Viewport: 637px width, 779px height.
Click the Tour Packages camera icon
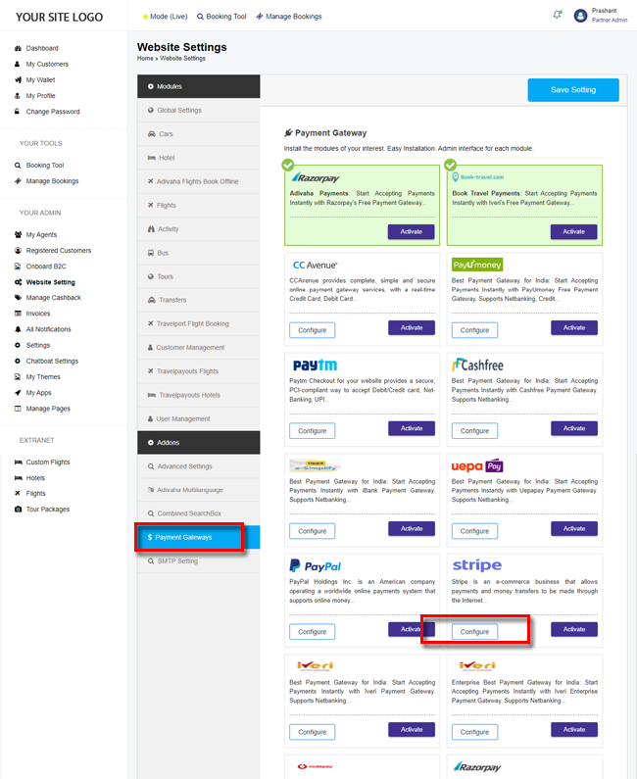(x=18, y=510)
